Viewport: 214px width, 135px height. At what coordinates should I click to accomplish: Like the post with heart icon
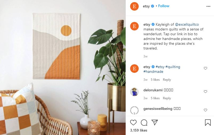133,123
